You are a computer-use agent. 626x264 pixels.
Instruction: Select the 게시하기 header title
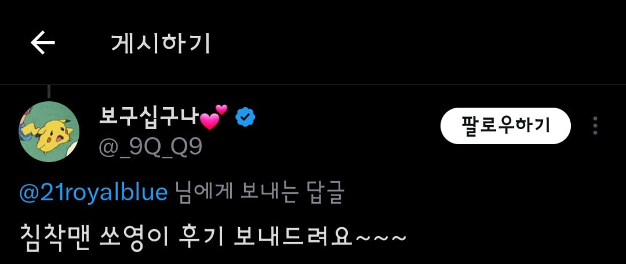(x=161, y=44)
